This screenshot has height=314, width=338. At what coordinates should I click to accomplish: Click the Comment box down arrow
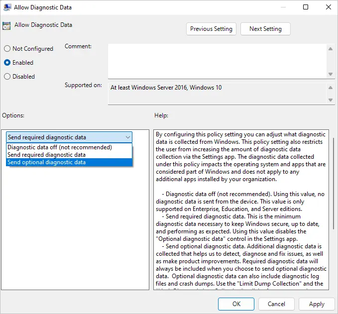tap(330, 74)
